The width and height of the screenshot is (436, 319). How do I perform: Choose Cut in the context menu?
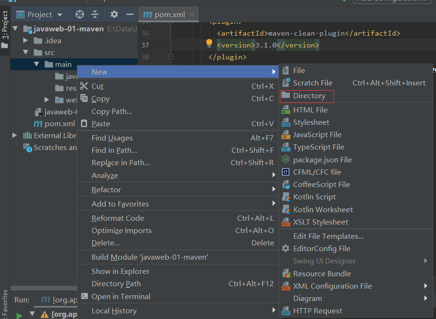click(178, 86)
